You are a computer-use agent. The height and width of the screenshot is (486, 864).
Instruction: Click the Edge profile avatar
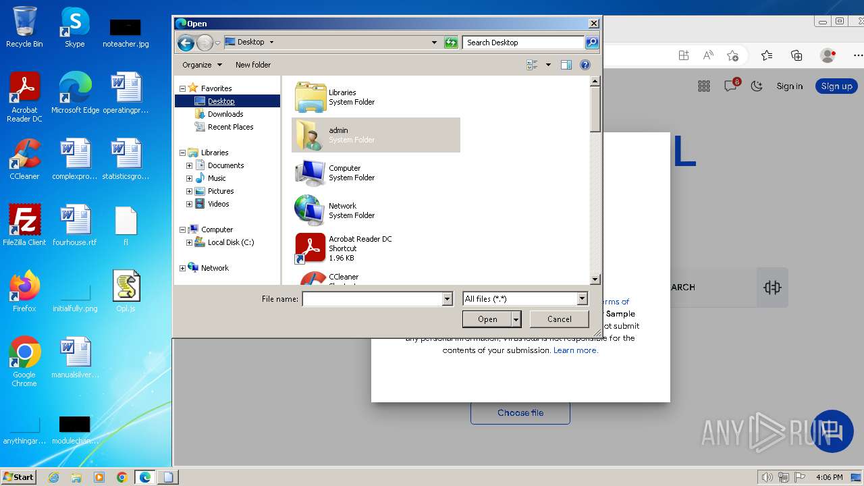[x=828, y=55]
